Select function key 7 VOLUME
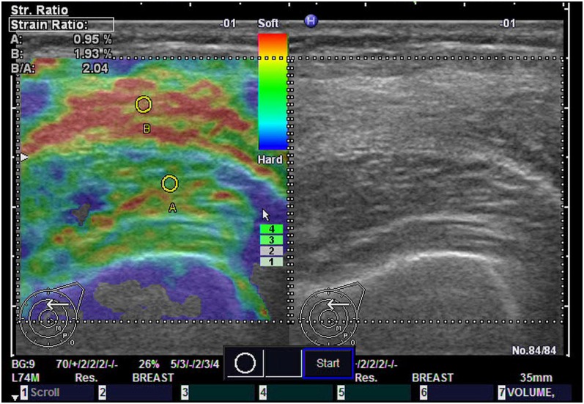Screen dimensions: 584x404 tap(534, 392)
